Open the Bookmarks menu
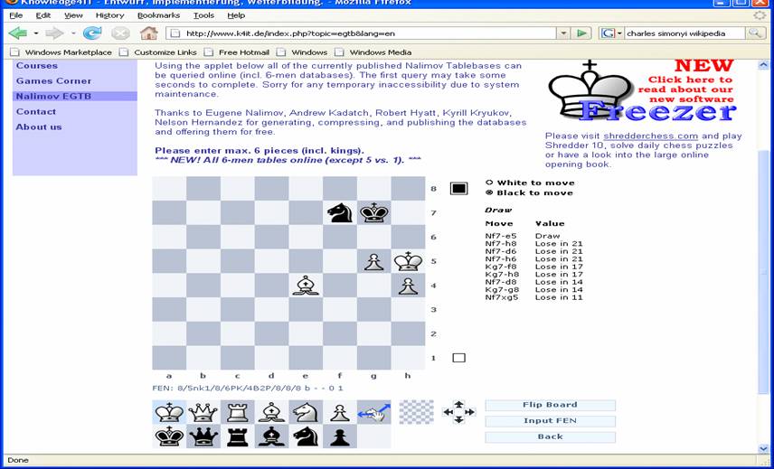 pyautogui.click(x=158, y=15)
